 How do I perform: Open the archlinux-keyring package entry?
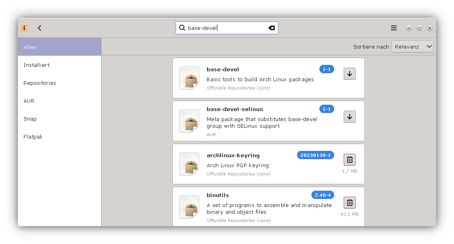pyautogui.click(x=233, y=155)
